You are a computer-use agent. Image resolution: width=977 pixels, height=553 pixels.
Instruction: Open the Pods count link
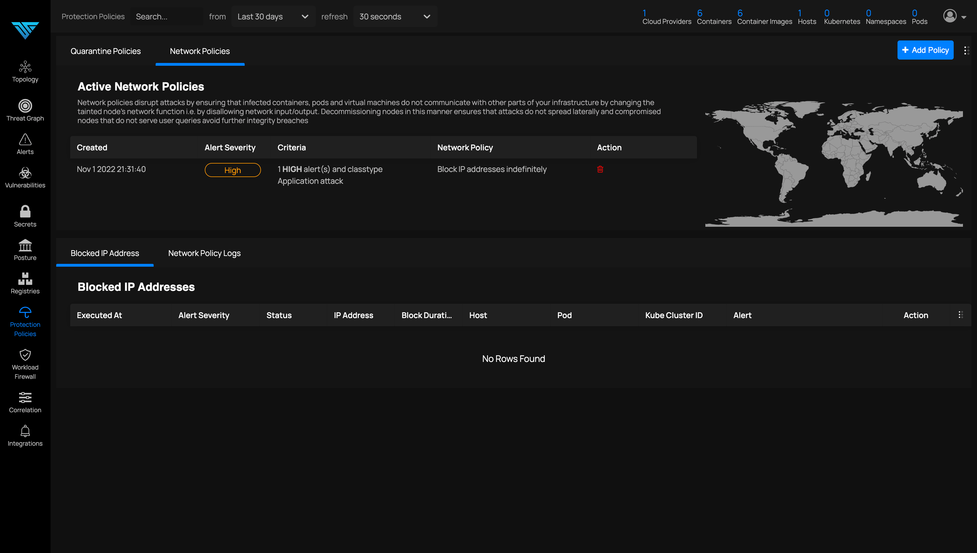tap(919, 17)
